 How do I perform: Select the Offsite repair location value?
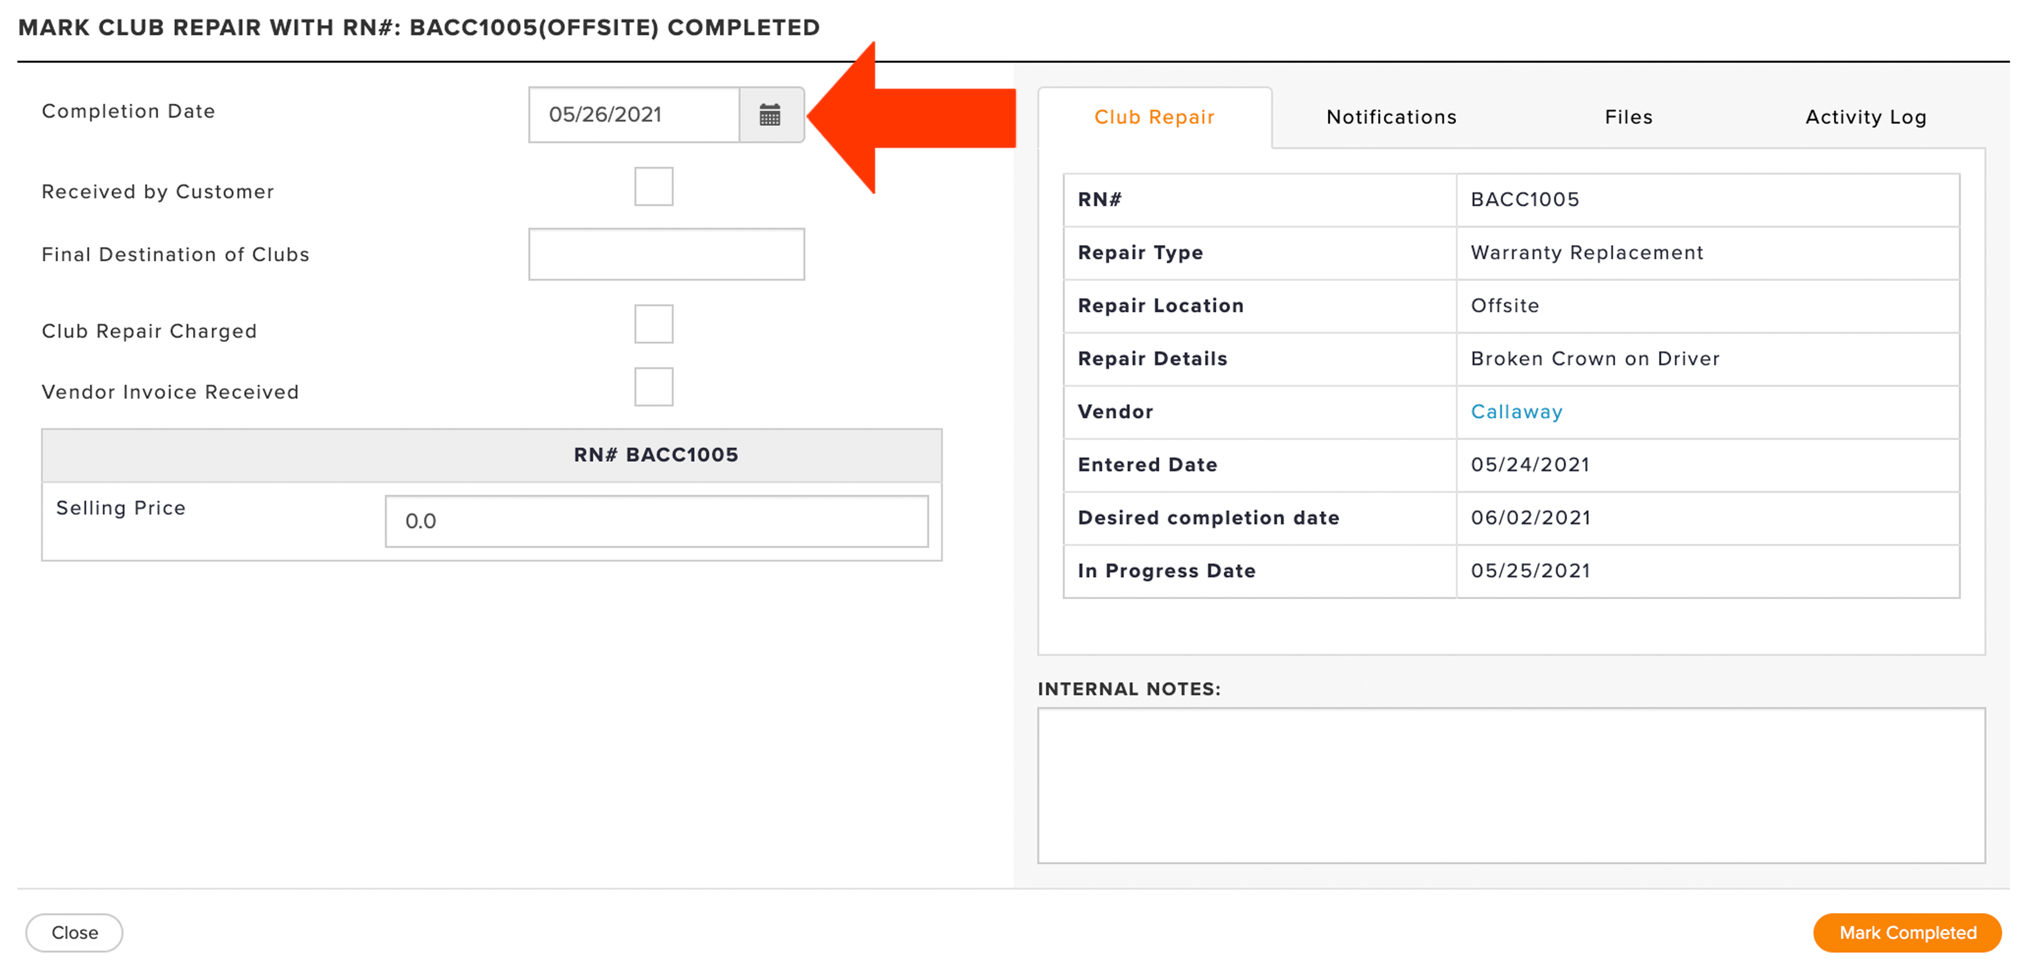(x=1504, y=305)
